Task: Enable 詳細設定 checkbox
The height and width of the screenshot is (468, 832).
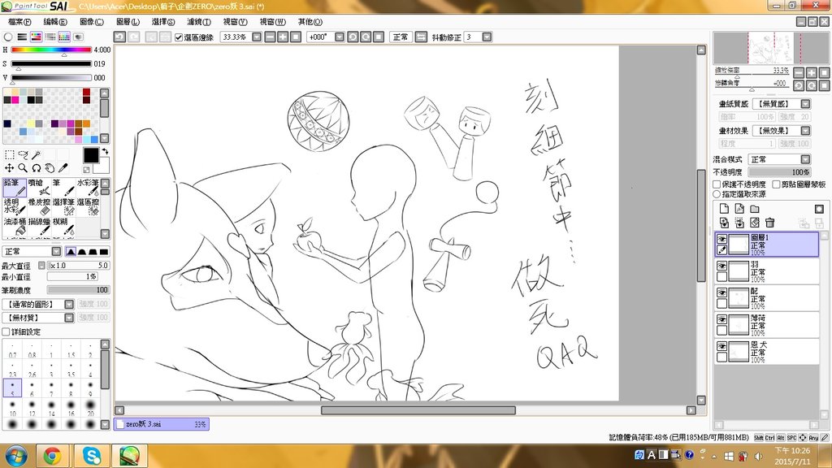Action: (x=6, y=331)
